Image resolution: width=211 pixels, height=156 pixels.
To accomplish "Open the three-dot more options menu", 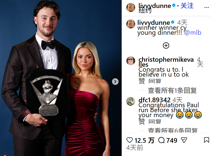I will point(206,7).
